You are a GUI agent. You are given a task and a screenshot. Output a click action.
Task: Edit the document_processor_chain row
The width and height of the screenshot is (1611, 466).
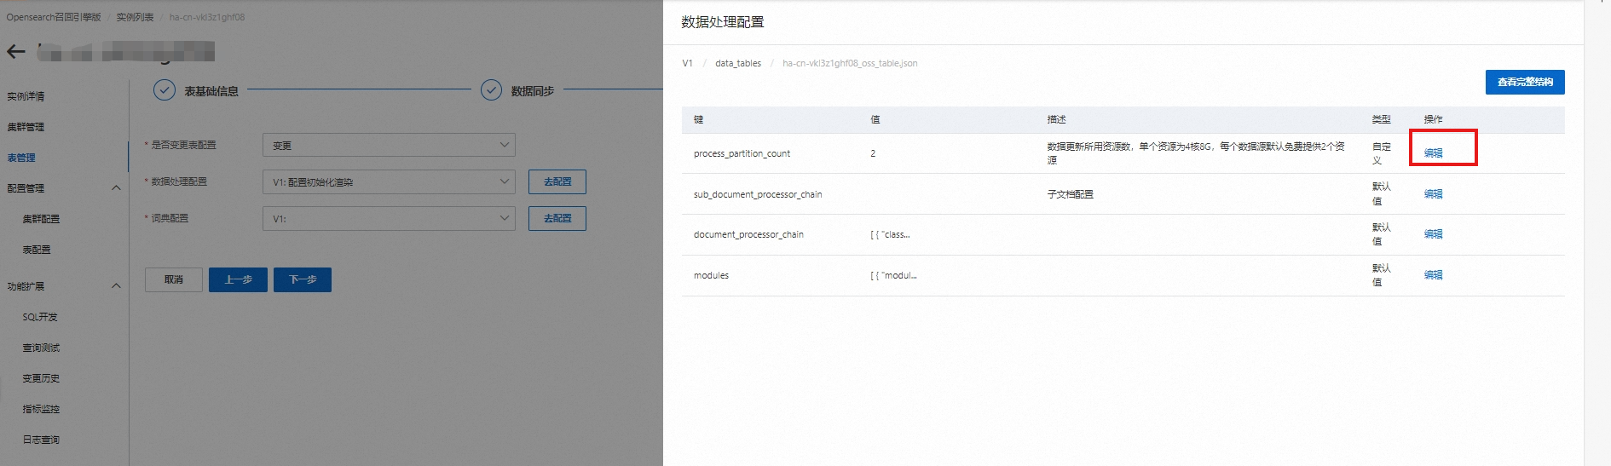1434,234
